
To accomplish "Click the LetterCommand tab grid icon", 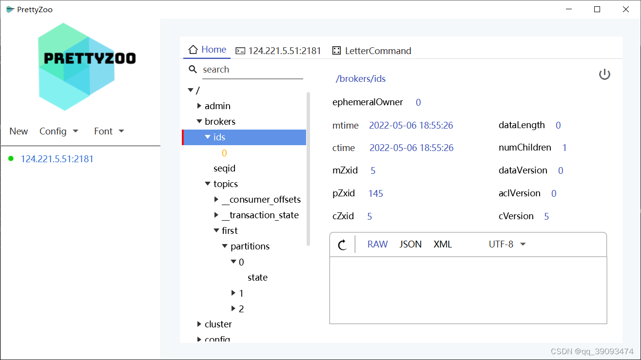I will pyautogui.click(x=336, y=51).
